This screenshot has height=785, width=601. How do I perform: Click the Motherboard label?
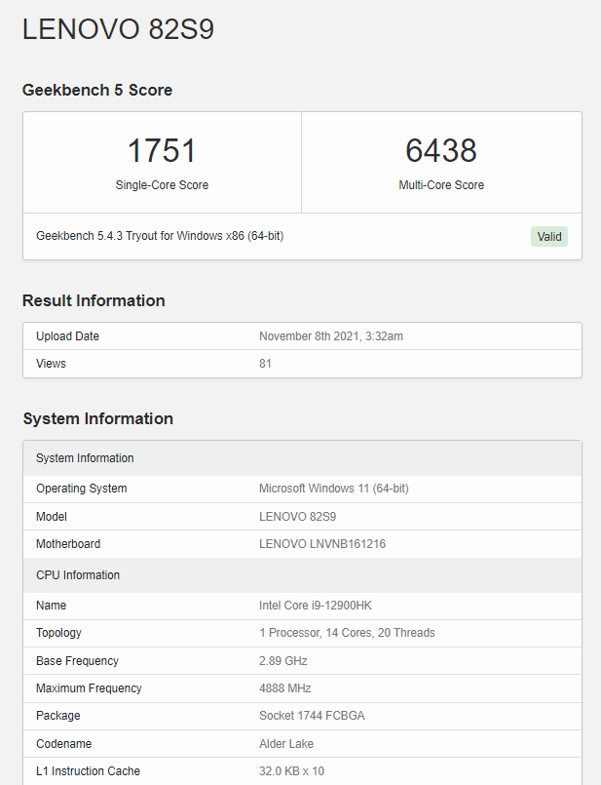[68, 544]
